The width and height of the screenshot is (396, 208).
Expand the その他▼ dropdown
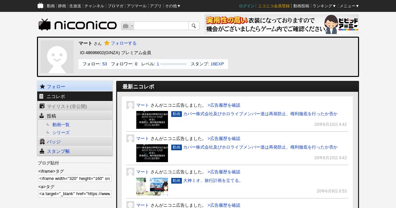[173, 6]
